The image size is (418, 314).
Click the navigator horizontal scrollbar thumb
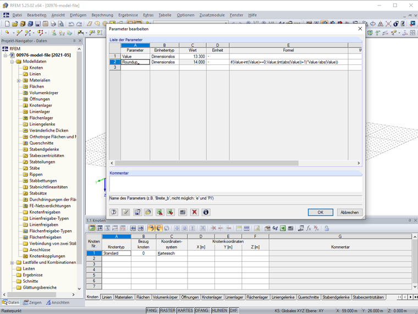pos(31,295)
